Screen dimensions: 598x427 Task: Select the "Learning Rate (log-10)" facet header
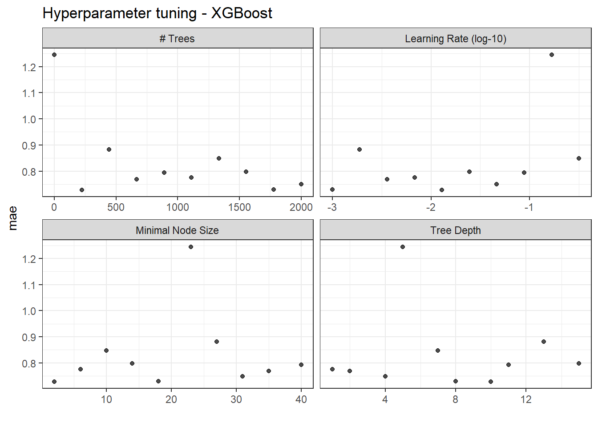pyautogui.click(x=455, y=39)
